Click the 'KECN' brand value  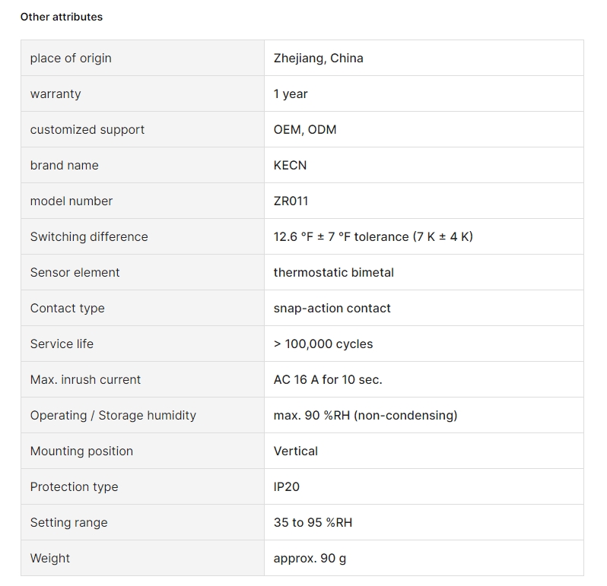pyautogui.click(x=290, y=165)
